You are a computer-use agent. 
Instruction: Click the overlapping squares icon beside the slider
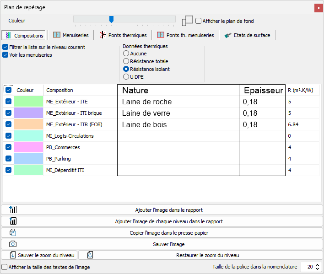[x=187, y=21]
